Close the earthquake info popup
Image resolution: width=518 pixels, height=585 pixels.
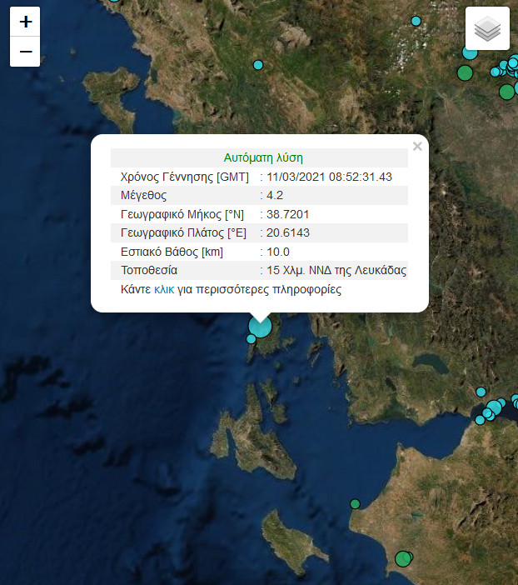(417, 147)
